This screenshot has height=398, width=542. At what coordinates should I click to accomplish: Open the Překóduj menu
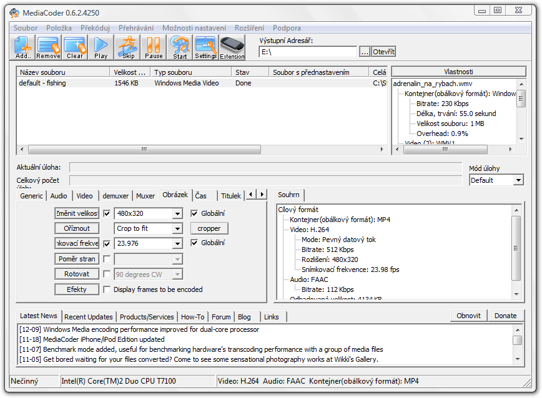click(x=95, y=28)
